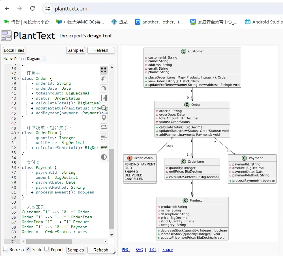Click the collapse editor pane icon
This screenshot has height=256, width=283.
tap(104, 98)
